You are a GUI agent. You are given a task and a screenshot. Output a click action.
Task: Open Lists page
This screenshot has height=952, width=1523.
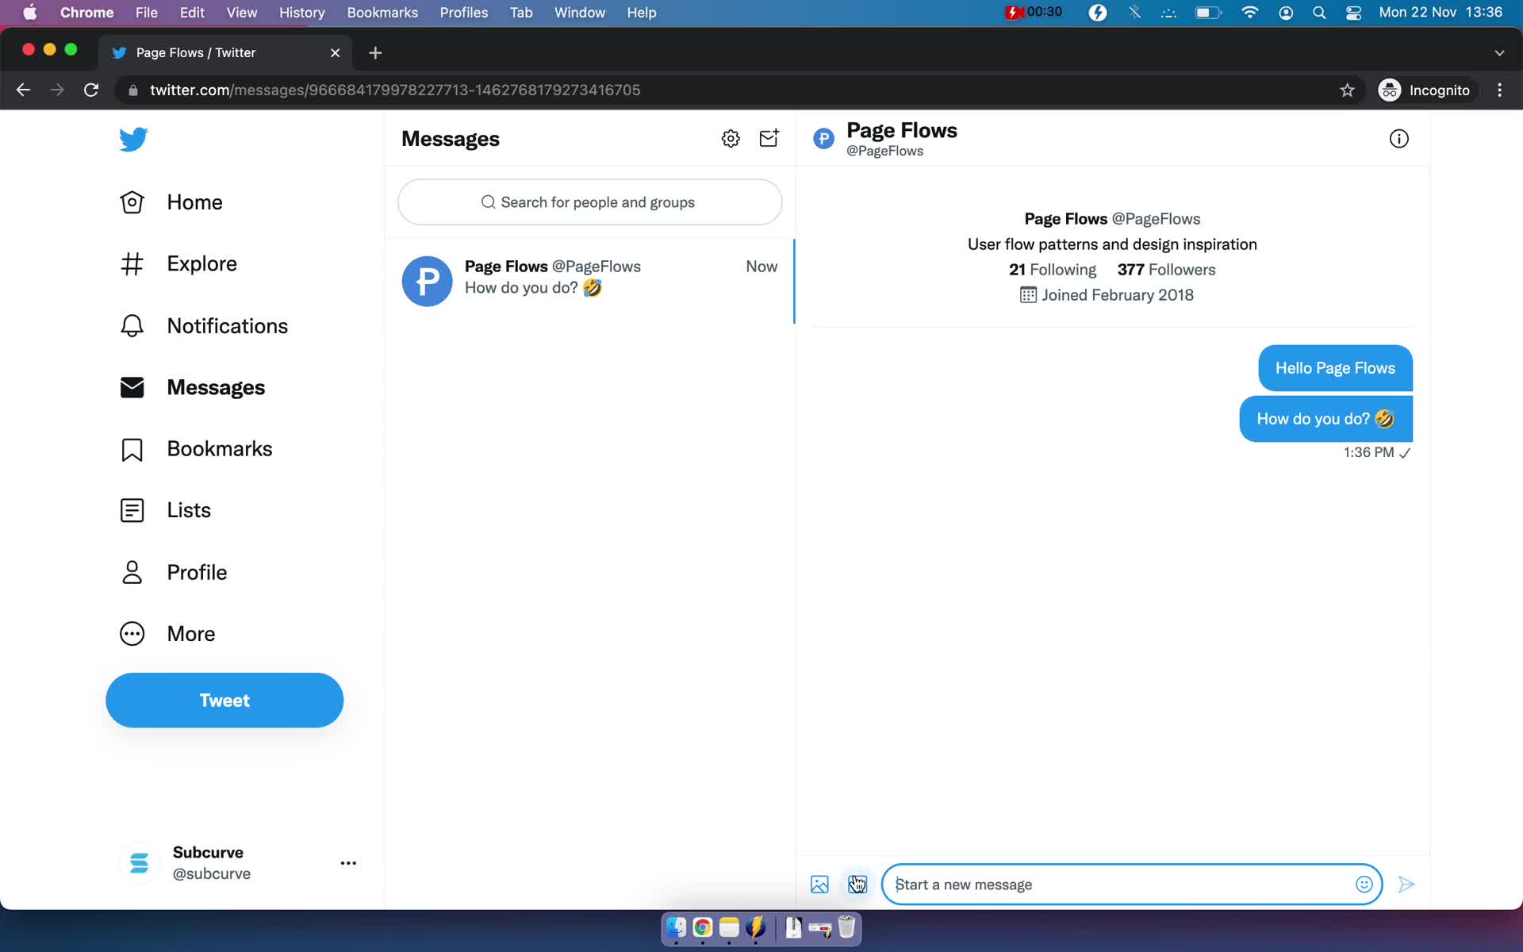click(165, 510)
